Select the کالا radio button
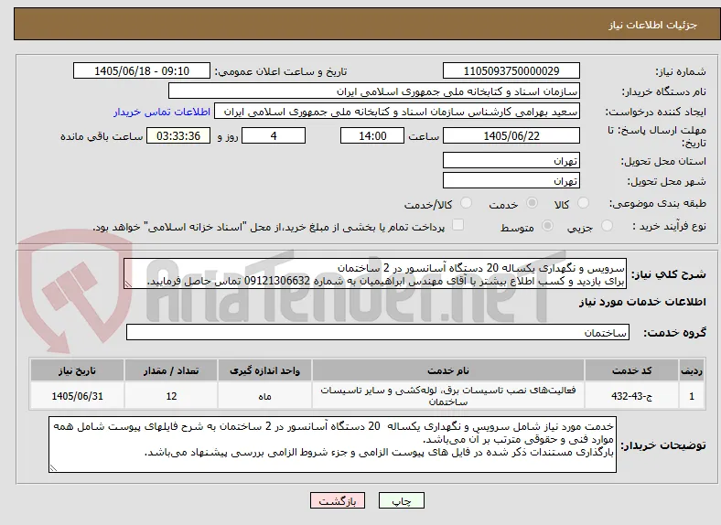The width and height of the screenshot is (721, 525). click(583, 203)
